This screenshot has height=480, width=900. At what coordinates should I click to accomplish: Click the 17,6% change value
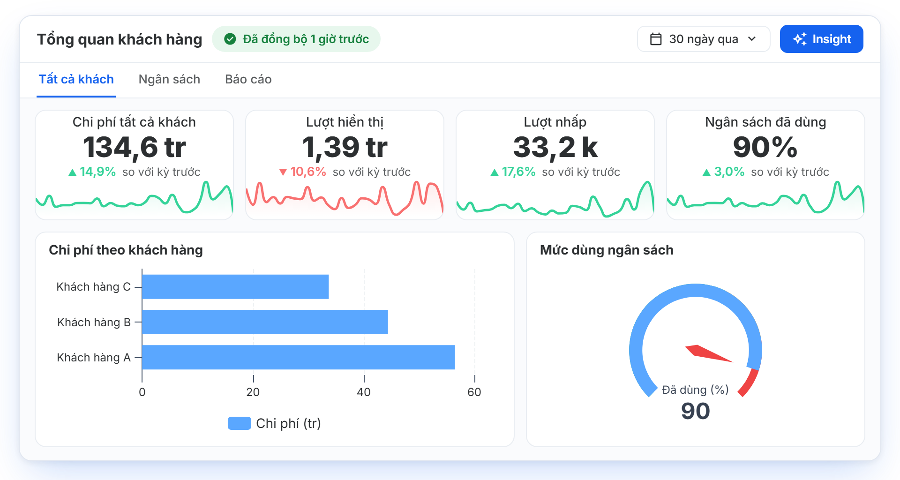[518, 172]
